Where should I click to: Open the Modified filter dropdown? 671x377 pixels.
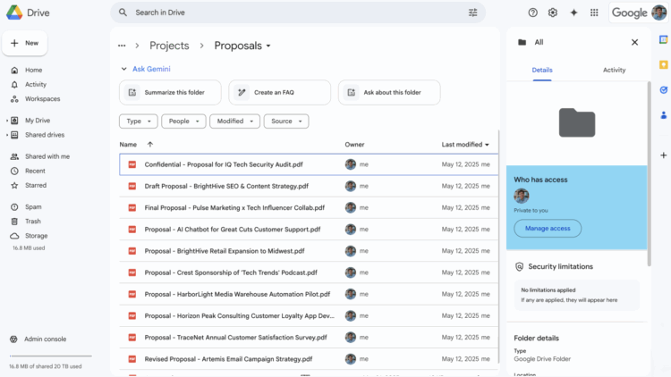(x=234, y=121)
